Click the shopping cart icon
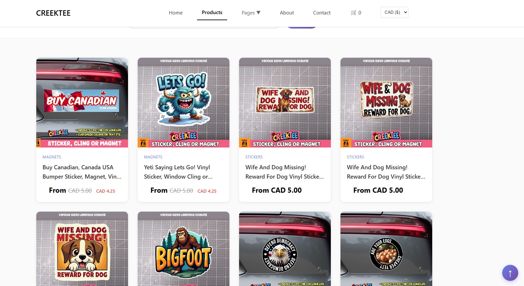 click(x=353, y=13)
